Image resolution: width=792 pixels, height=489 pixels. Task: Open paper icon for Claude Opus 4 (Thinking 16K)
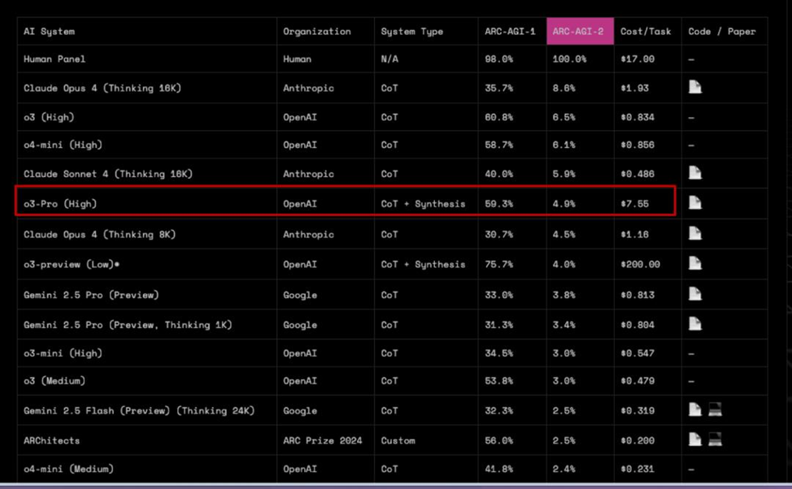pyautogui.click(x=695, y=87)
